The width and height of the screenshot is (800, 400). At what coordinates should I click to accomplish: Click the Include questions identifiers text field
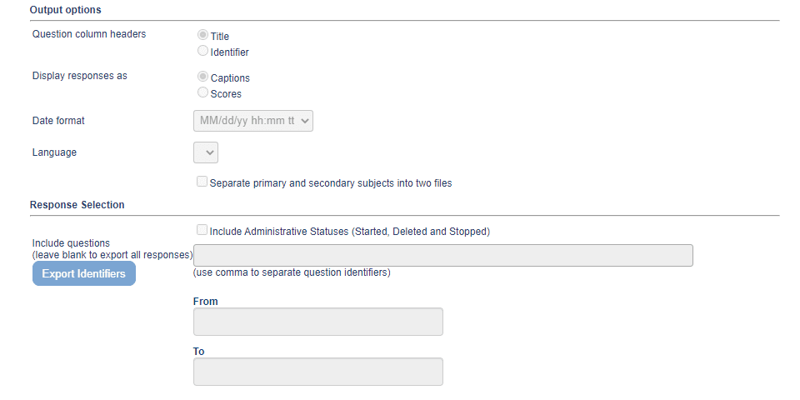click(x=442, y=255)
